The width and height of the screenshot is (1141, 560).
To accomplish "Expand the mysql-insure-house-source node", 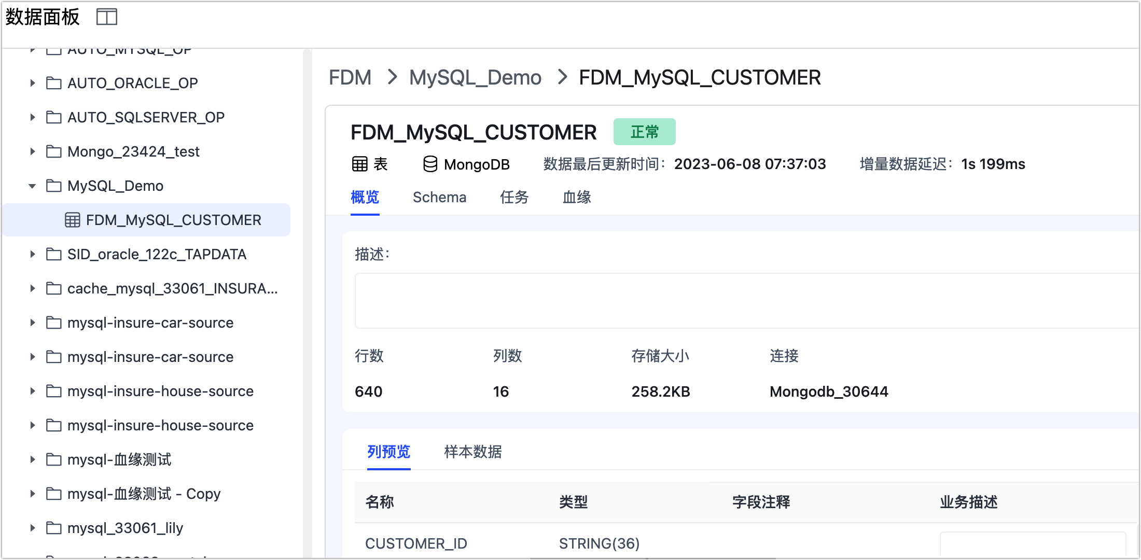I will coord(32,391).
